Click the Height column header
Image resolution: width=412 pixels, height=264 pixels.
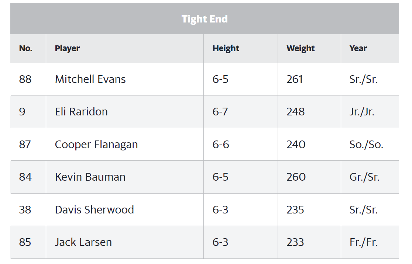pos(226,49)
